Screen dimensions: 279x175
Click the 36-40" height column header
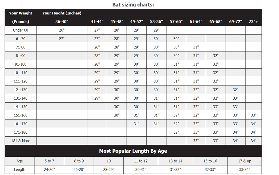coord(62,22)
